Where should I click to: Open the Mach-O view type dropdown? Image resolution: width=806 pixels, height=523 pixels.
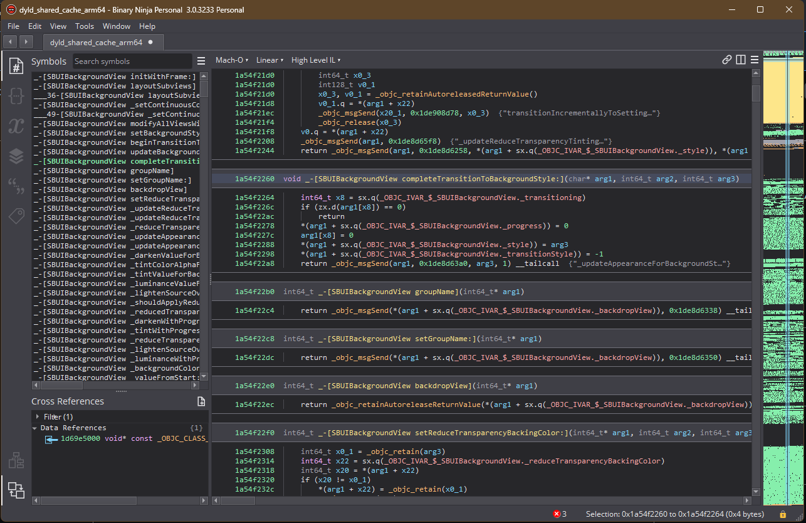pos(231,60)
